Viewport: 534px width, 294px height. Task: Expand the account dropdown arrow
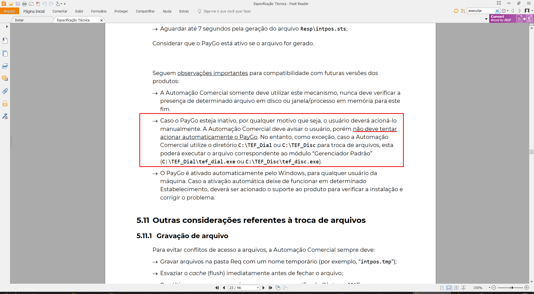click(532, 11)
